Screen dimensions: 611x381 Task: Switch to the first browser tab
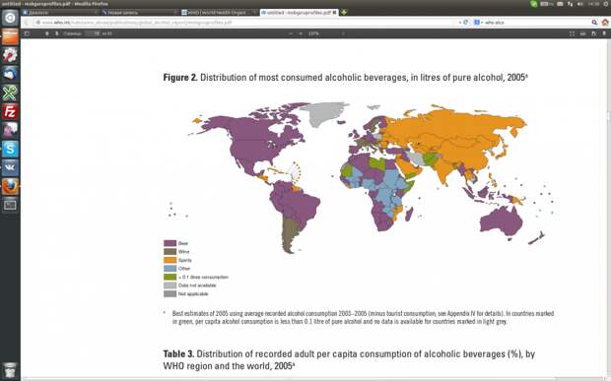60,13
